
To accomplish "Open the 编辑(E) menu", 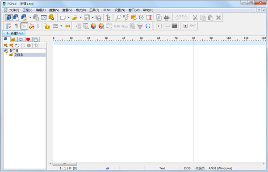I will [41, 10].
